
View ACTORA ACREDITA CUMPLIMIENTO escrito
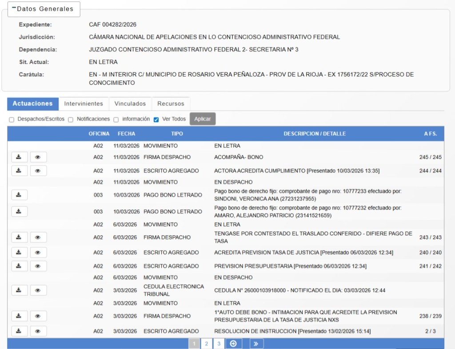click(x=38, y=171)
